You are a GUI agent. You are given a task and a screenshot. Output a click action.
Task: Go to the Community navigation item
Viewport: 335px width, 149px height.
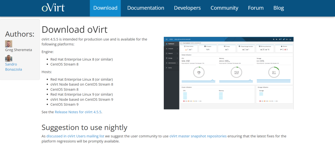224,8
